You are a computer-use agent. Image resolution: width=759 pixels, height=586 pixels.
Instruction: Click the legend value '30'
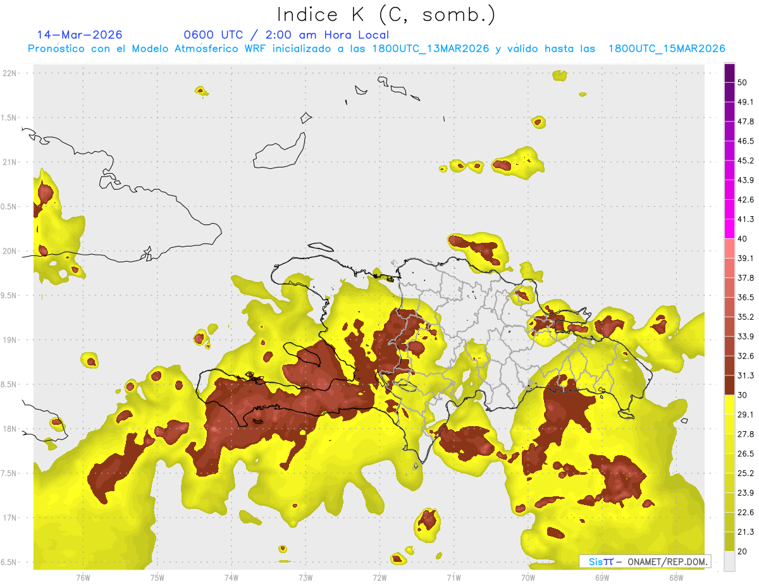click(743, 395)
